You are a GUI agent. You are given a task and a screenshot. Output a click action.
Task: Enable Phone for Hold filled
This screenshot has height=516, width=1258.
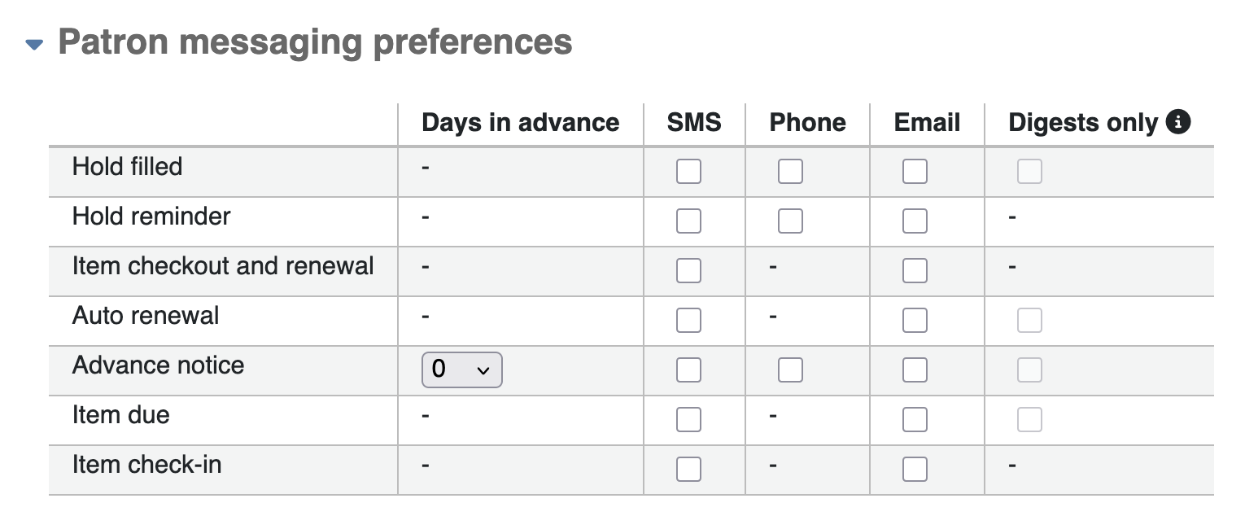(x=789, y=172)
